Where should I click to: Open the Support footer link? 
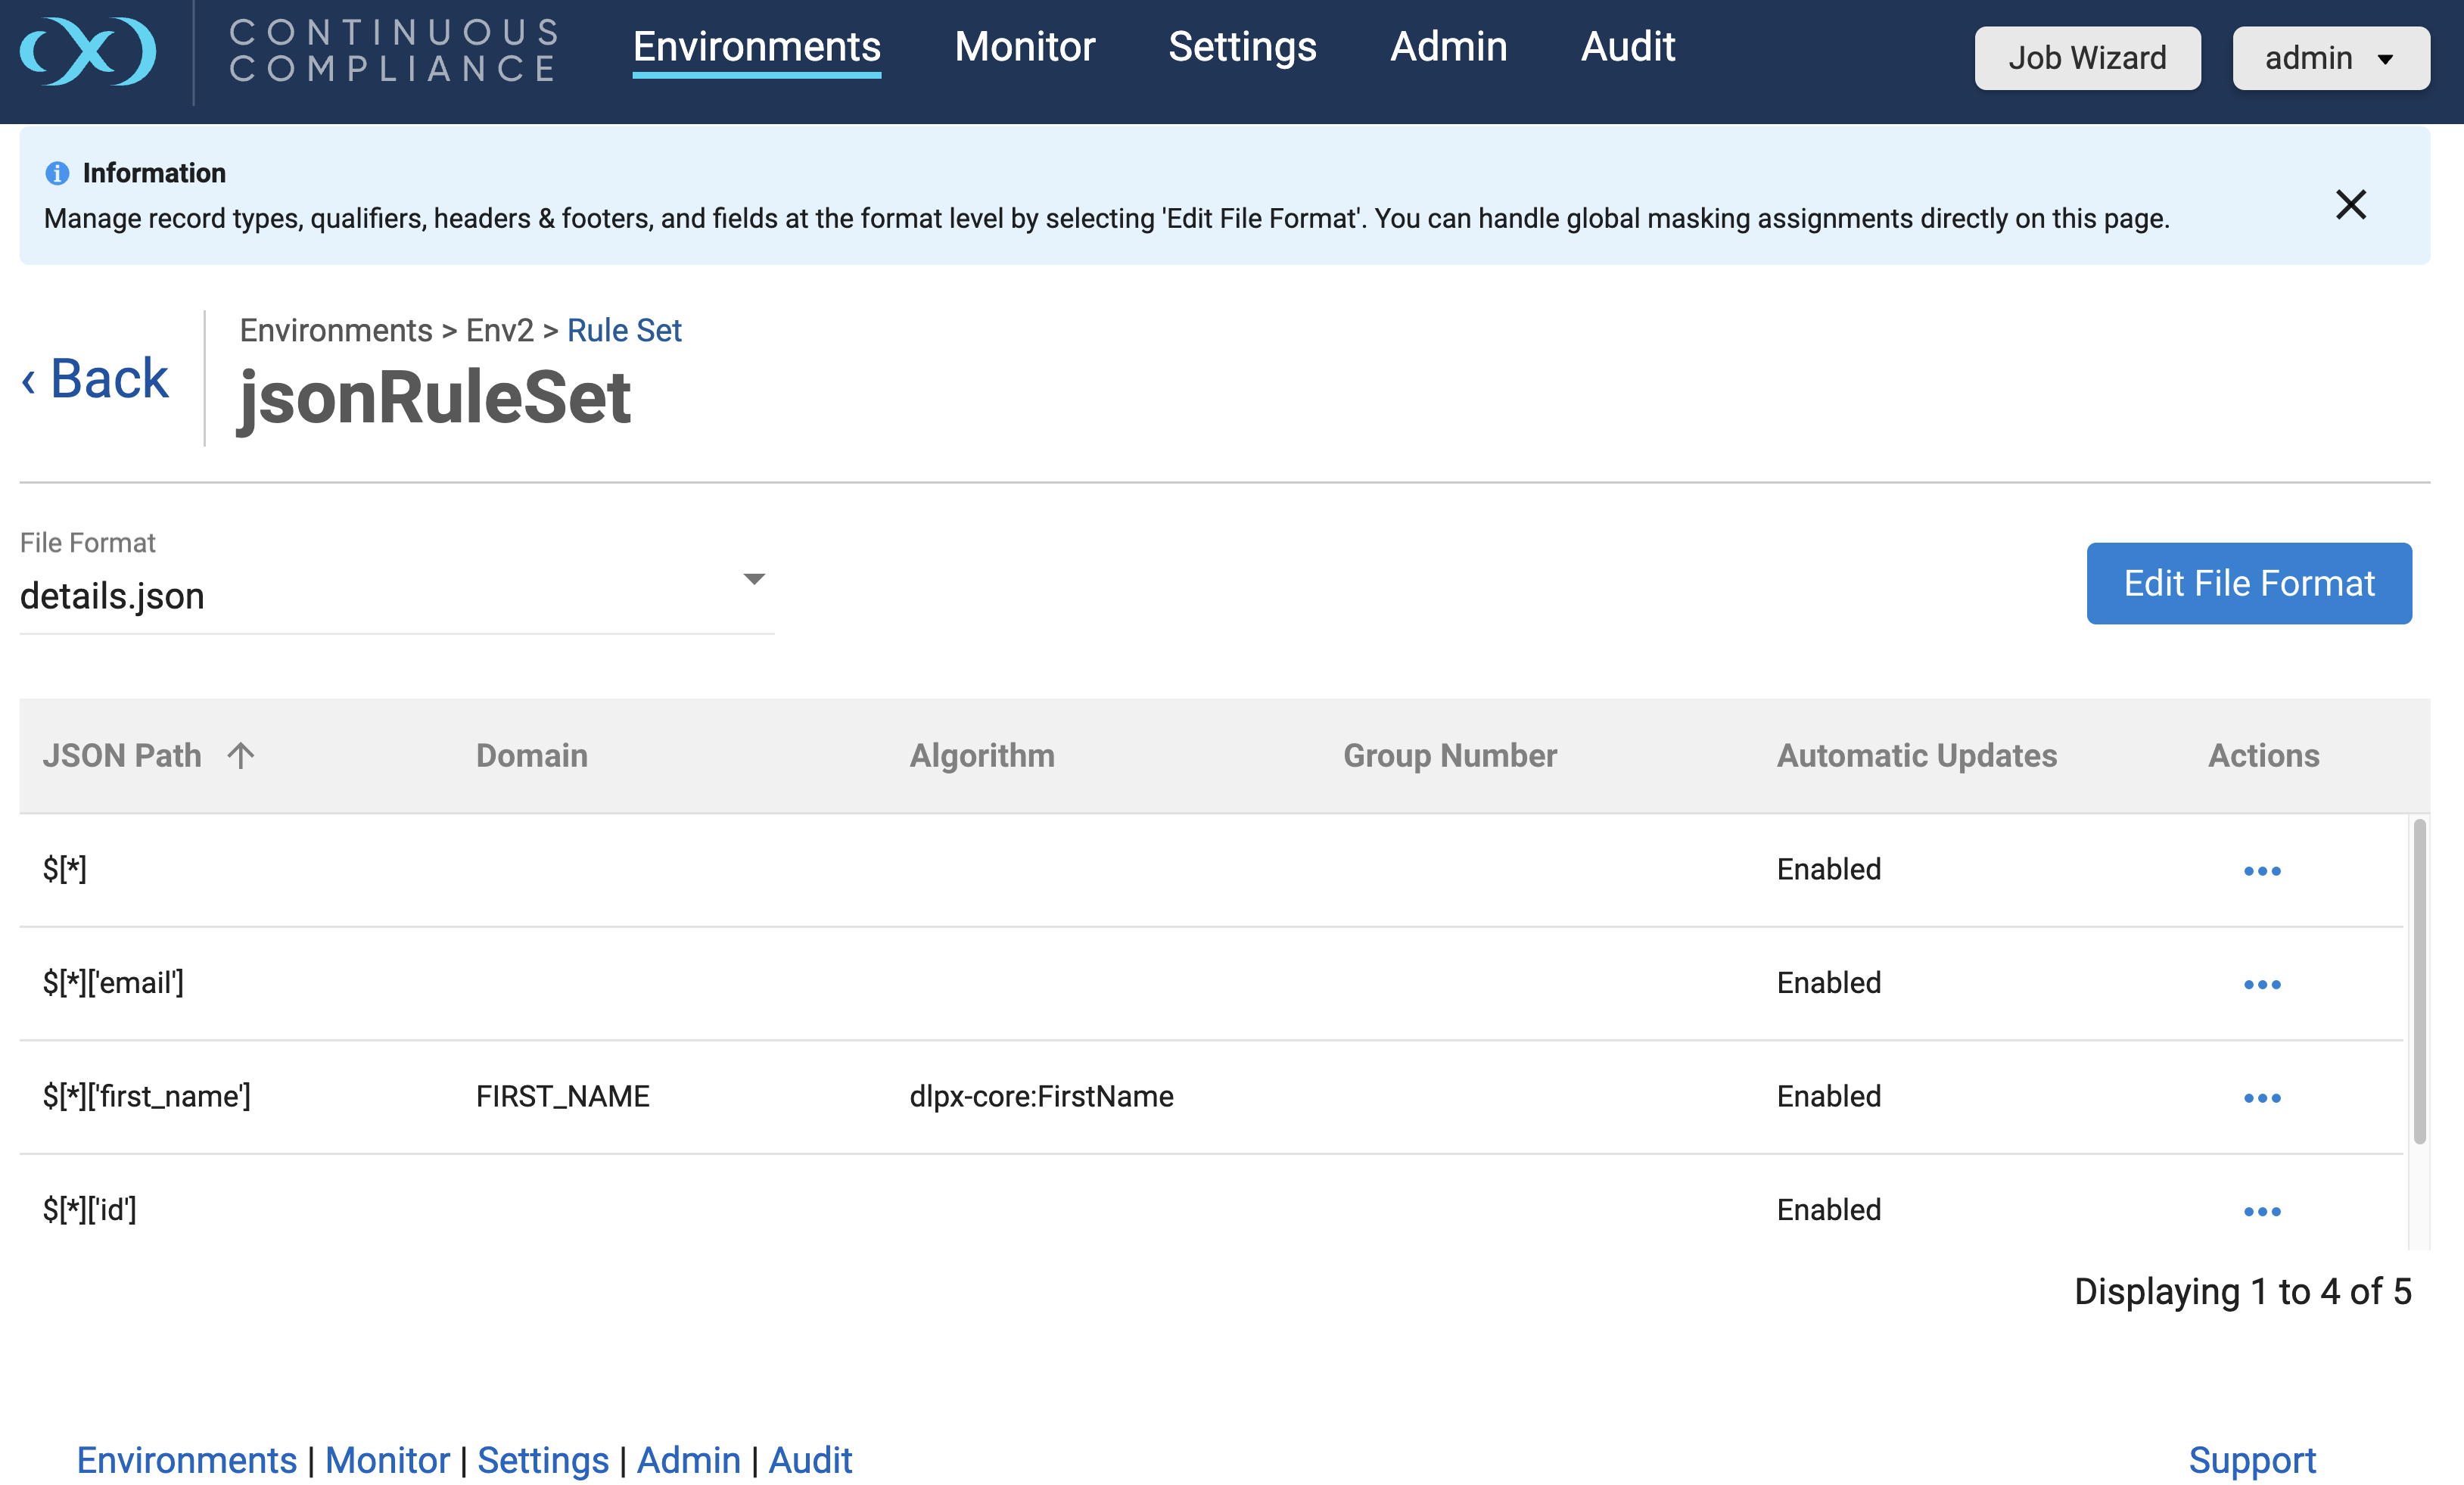pos(2251,1460)
